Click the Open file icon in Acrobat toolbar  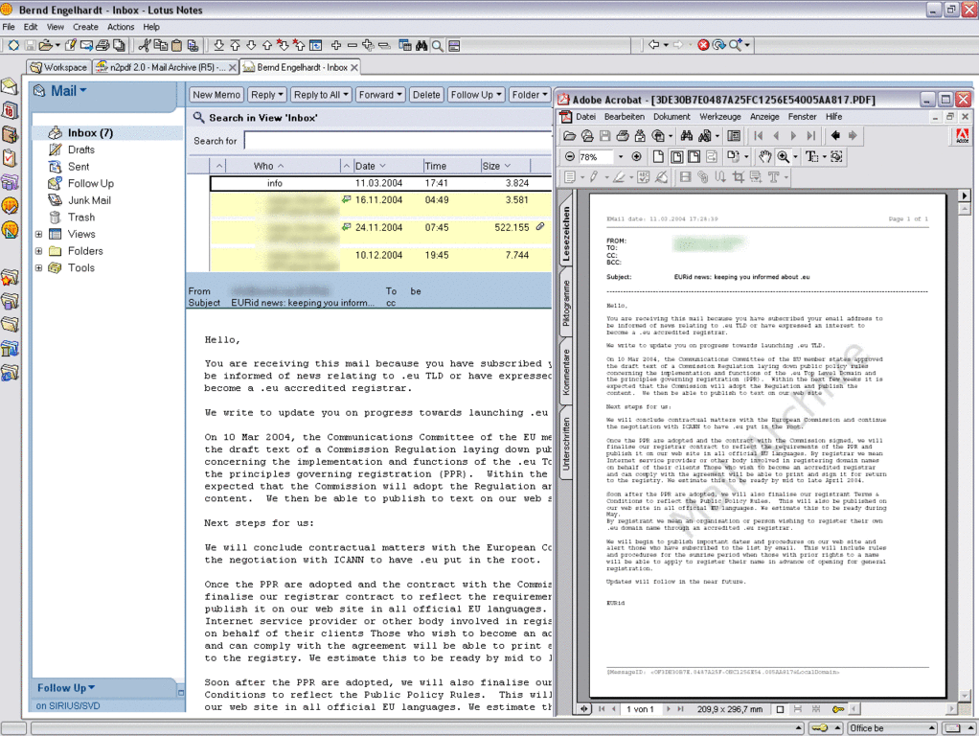pos(569,135)
